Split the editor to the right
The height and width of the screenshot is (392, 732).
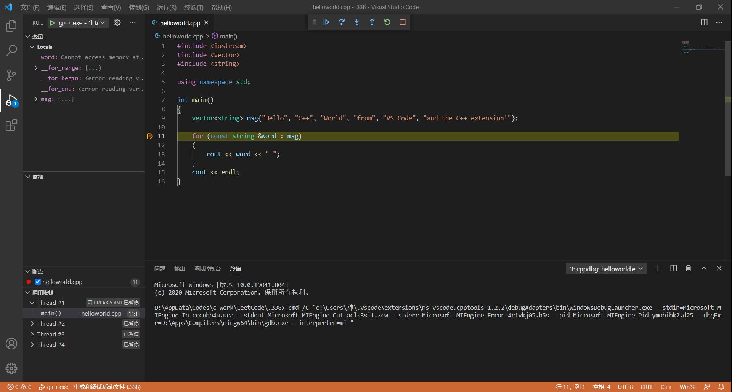[x=704, y=22]
